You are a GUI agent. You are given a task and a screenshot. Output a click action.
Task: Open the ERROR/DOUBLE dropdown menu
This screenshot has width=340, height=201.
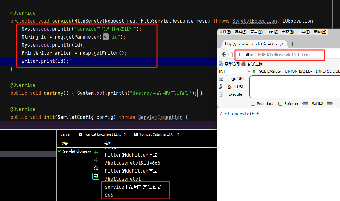click(328, 71)
